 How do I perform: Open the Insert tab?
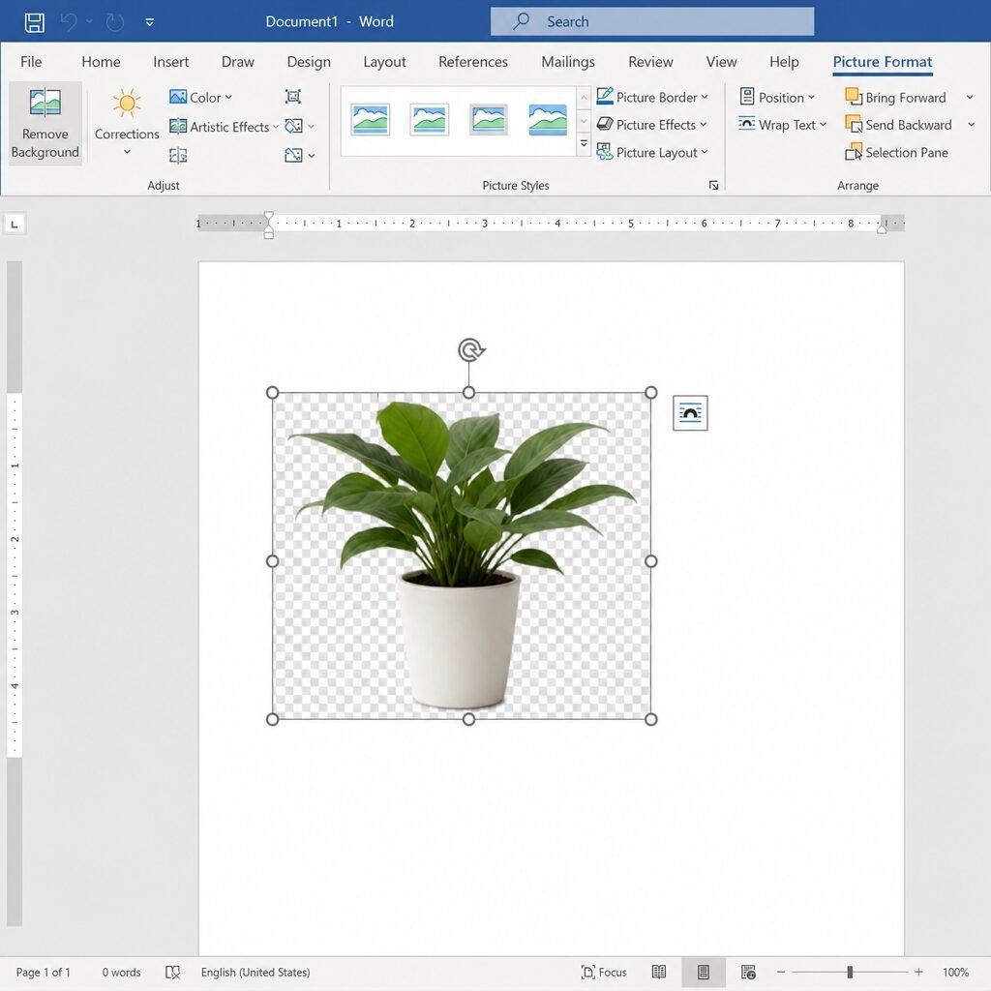(170, 62)
